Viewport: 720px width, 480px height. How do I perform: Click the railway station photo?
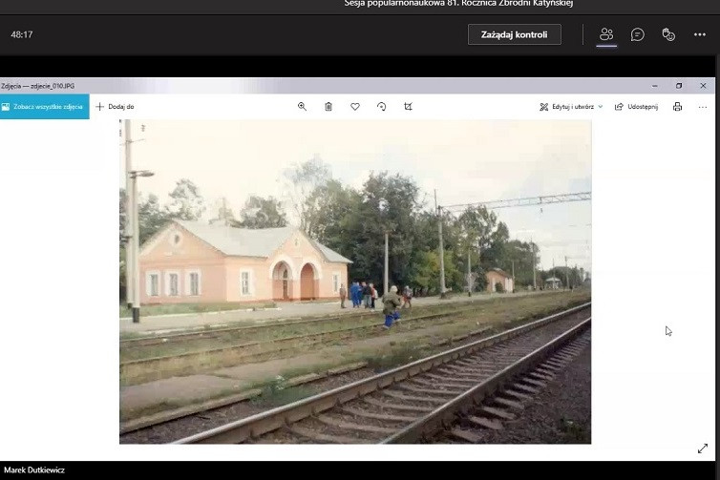[355, 282]
